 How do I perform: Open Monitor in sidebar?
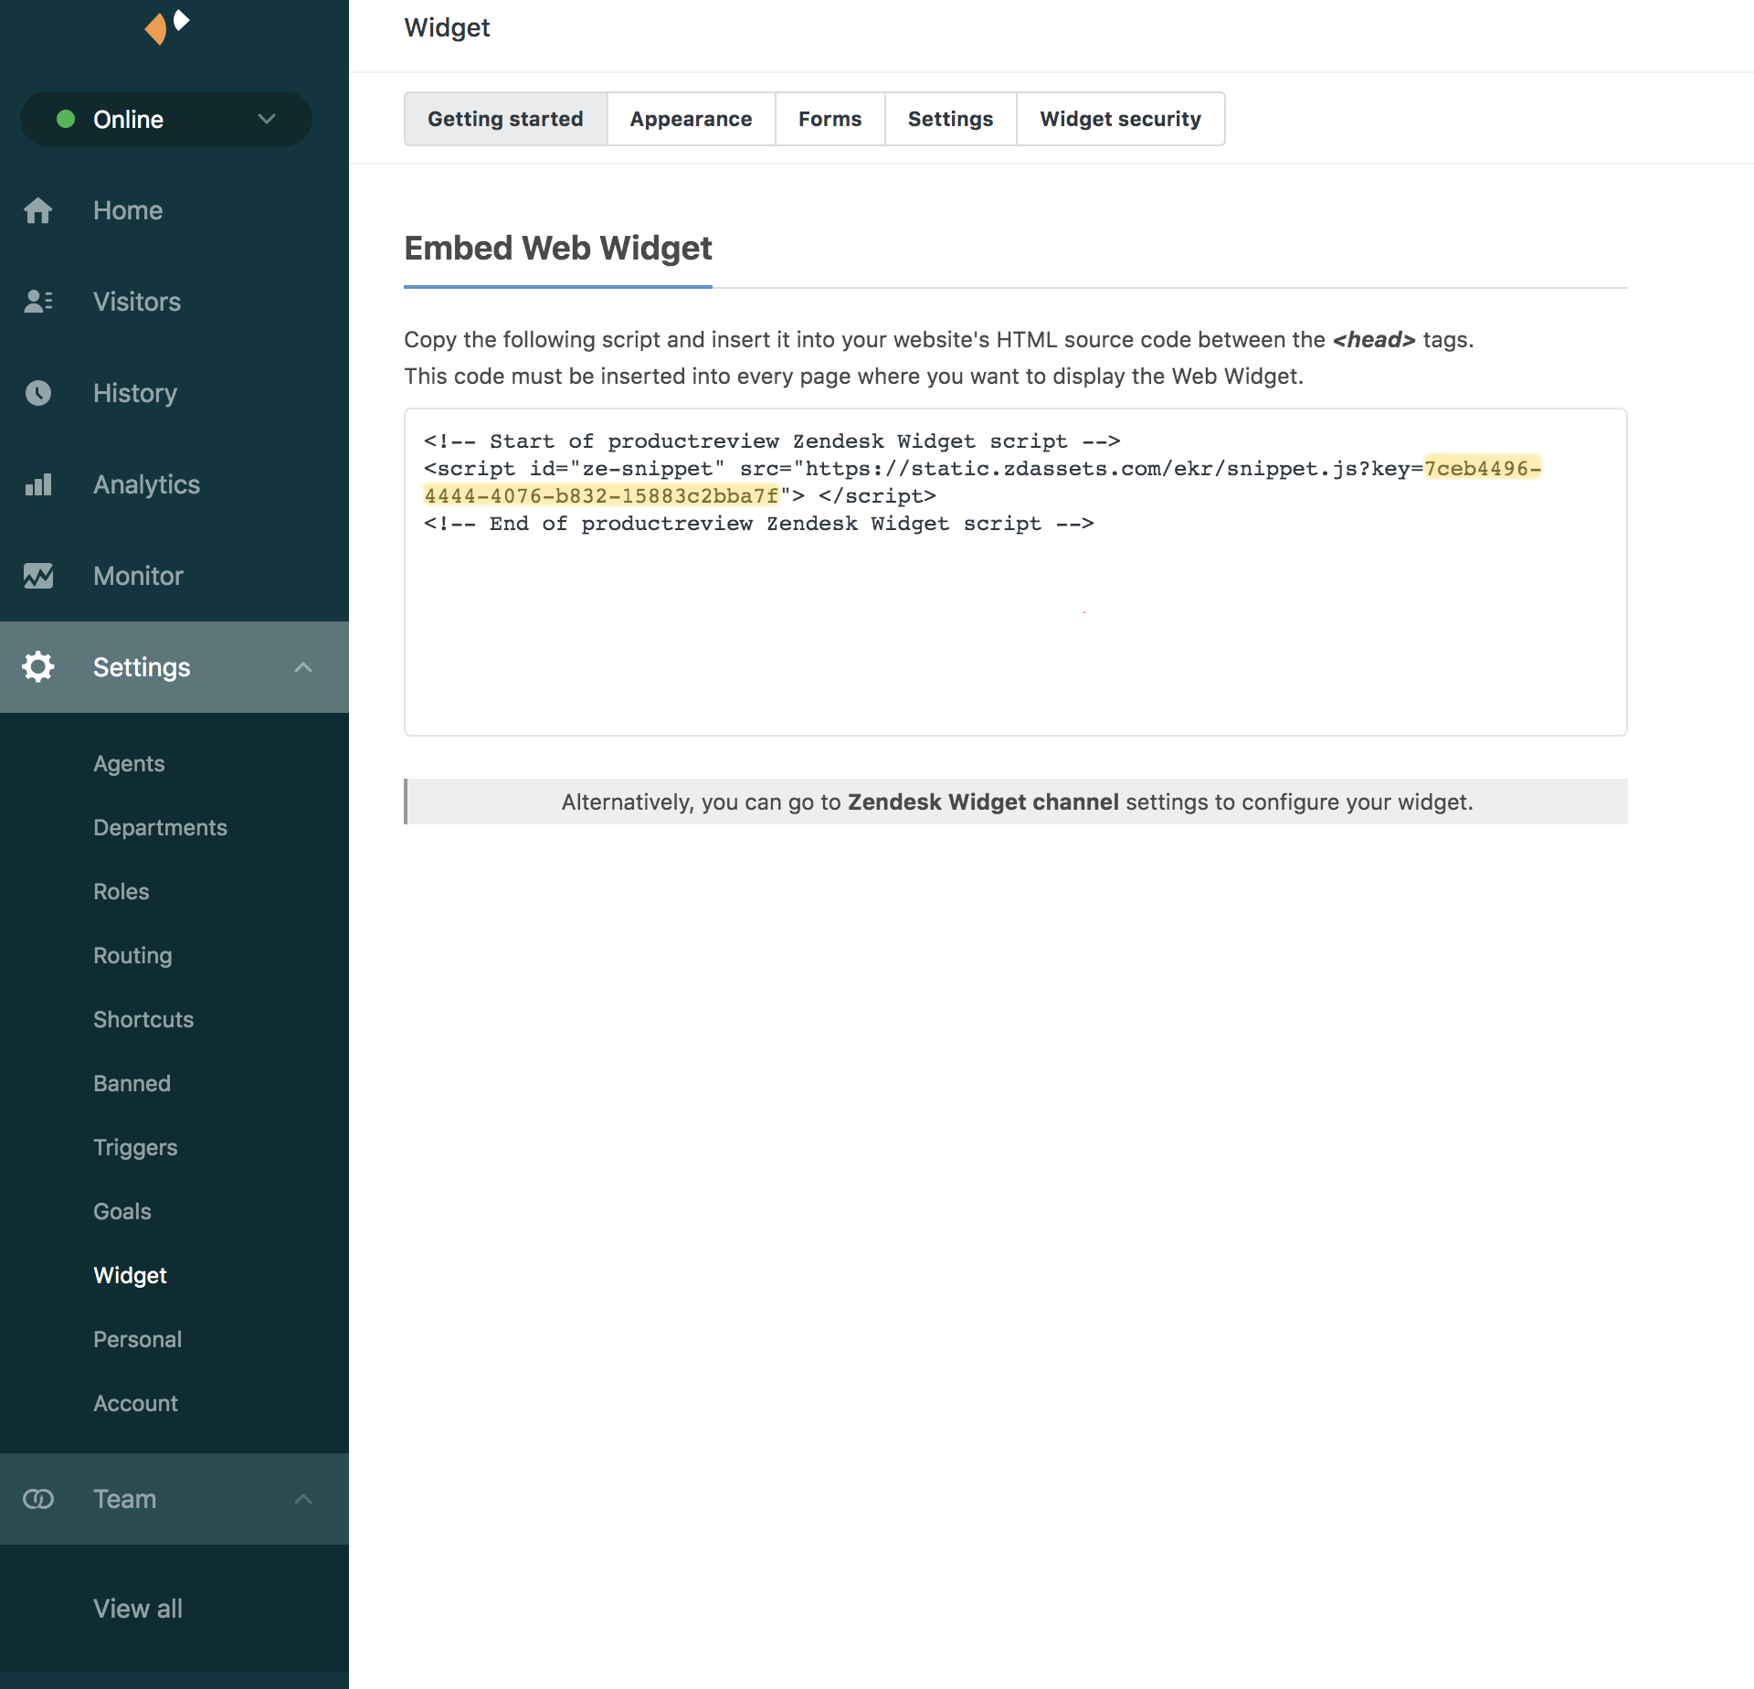(174, 576)
